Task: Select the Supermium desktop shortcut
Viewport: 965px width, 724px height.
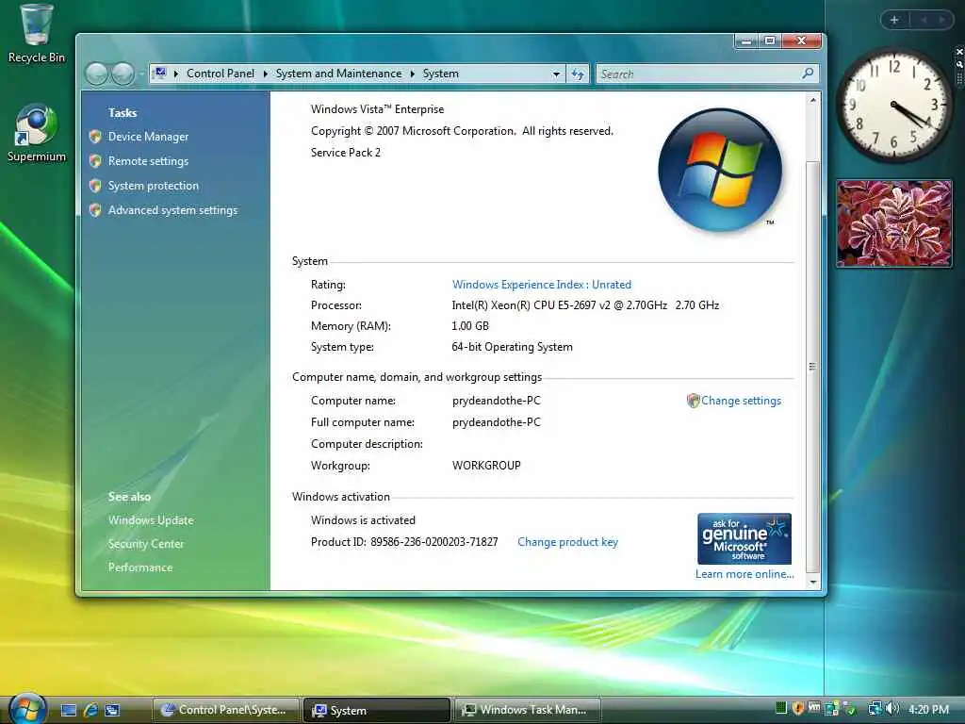Action: [x=36, y=133]
